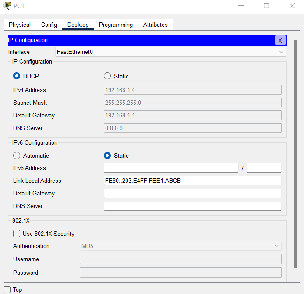Close the IP Configuration panel with X
Screen dimensions: 304x294
pyautogui.click(x=280, y=40)
